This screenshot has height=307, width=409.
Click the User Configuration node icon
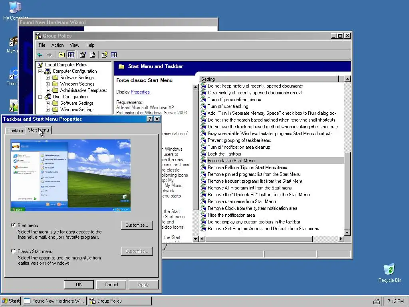(x=48, y=97)
